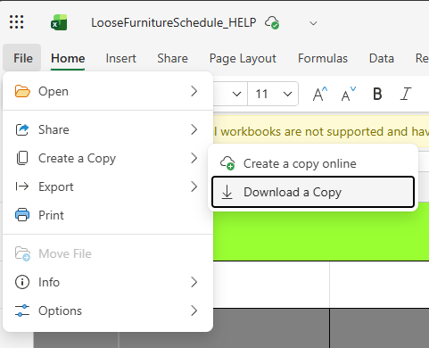
Task: Toggle Italic formatting
Action: (x=406, y=94)
